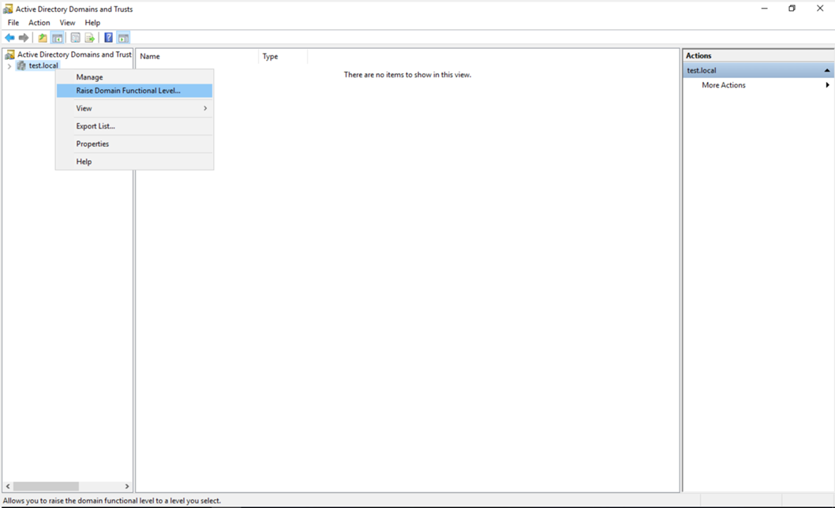Collapse the test.local section in Actions pane
835x508 pixels.
click(x=826, y=70)
